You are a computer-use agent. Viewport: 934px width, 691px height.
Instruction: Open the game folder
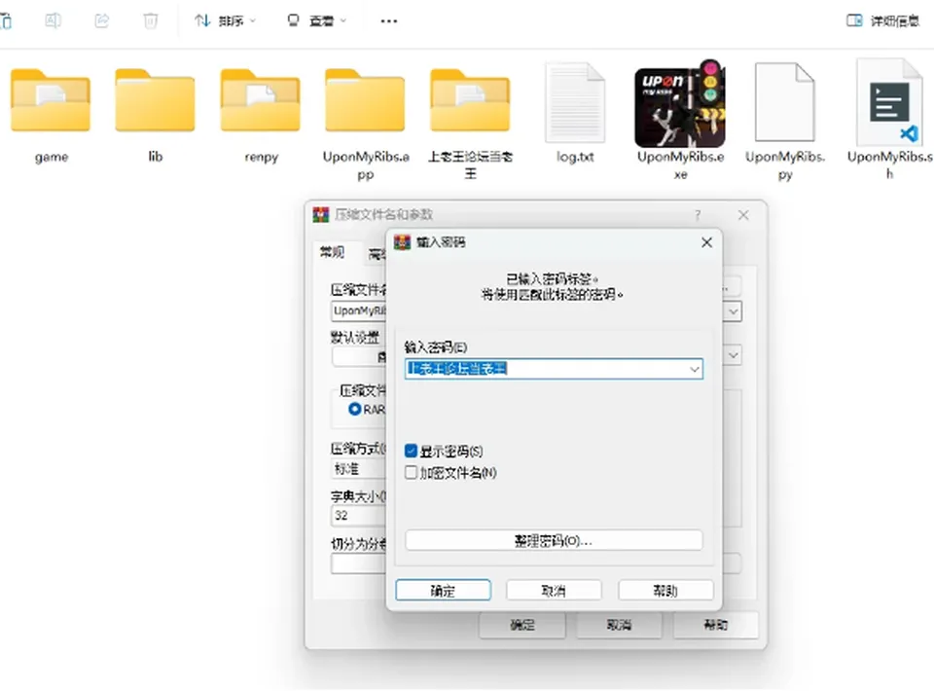51,100
